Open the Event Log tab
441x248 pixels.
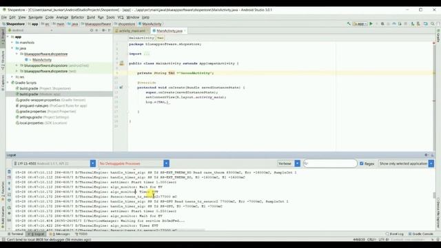pyautogui.click(x=395, y=234)
